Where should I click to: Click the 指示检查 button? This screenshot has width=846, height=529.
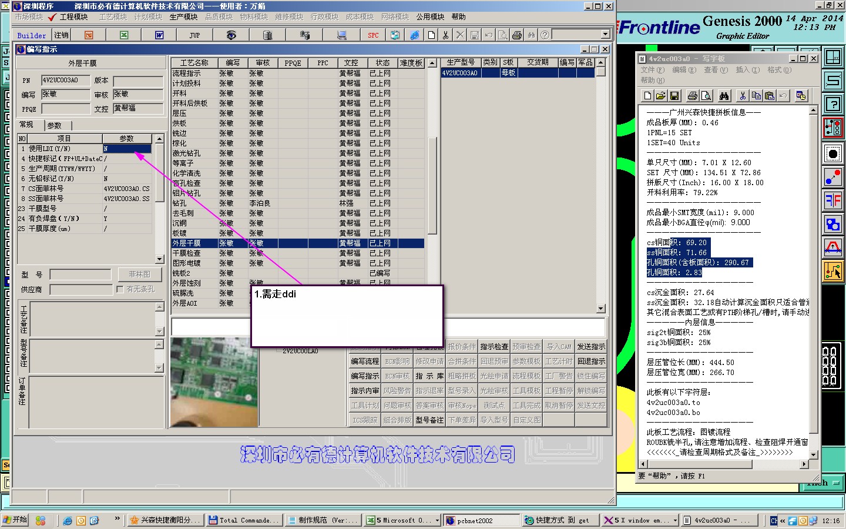(494, 347)
